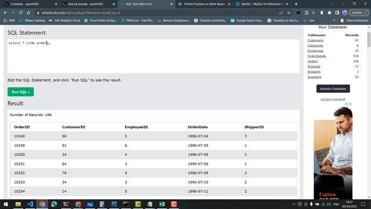Open the tab search dropdown arrow

click(332, 4)
